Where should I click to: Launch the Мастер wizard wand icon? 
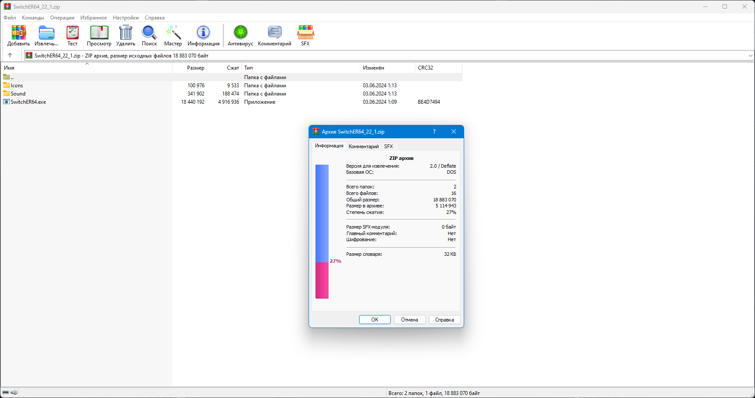pyautogui.click(x=173, y=32)
